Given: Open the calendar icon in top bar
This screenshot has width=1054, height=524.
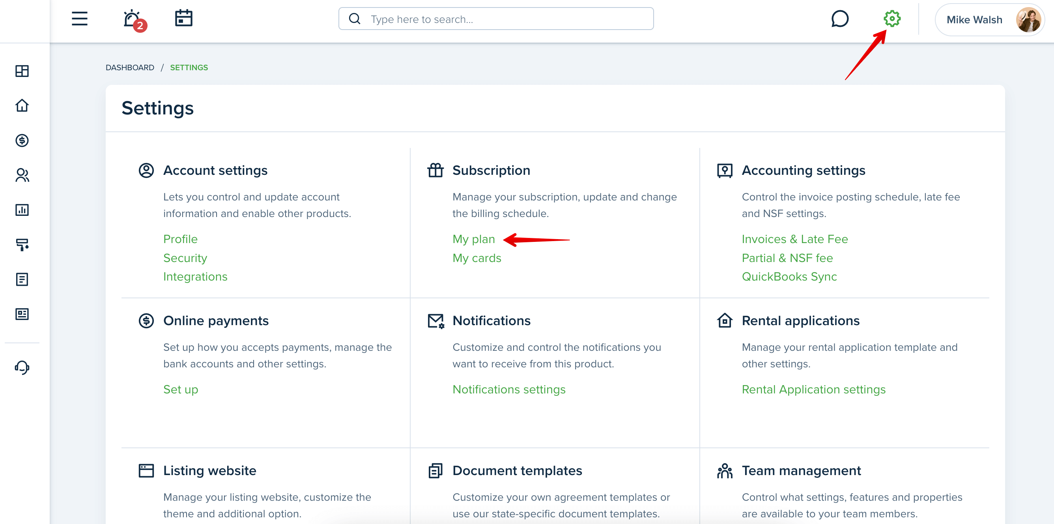Looking at the screenshot, I should (184, 19).
